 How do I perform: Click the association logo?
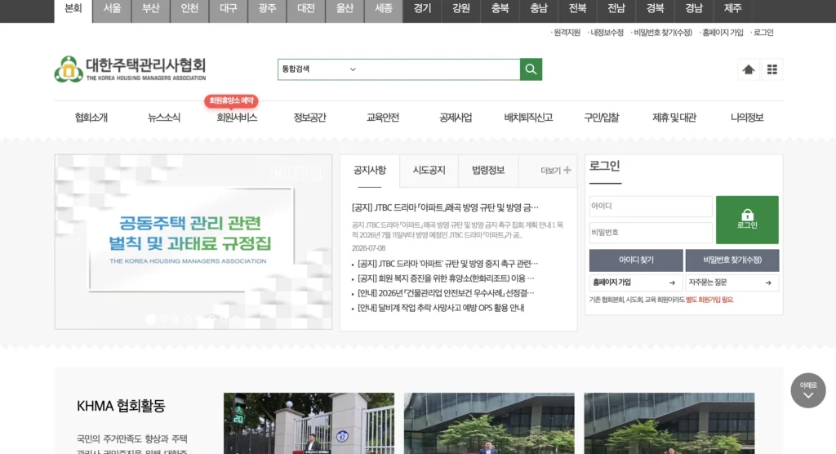coord(130,69)
